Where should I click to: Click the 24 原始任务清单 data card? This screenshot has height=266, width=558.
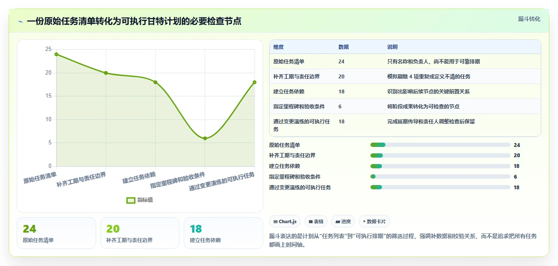56,233
